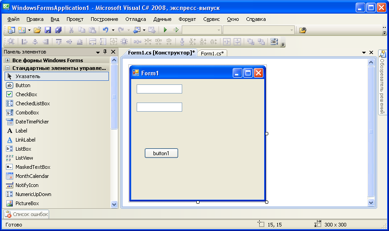Click the Align Centers layout icon

click(35, 42)
